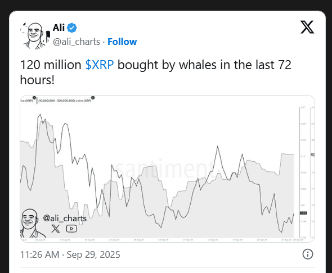332x273 pixels.
Task: Click the black current price tag on axis
Action: click(303, 213)
